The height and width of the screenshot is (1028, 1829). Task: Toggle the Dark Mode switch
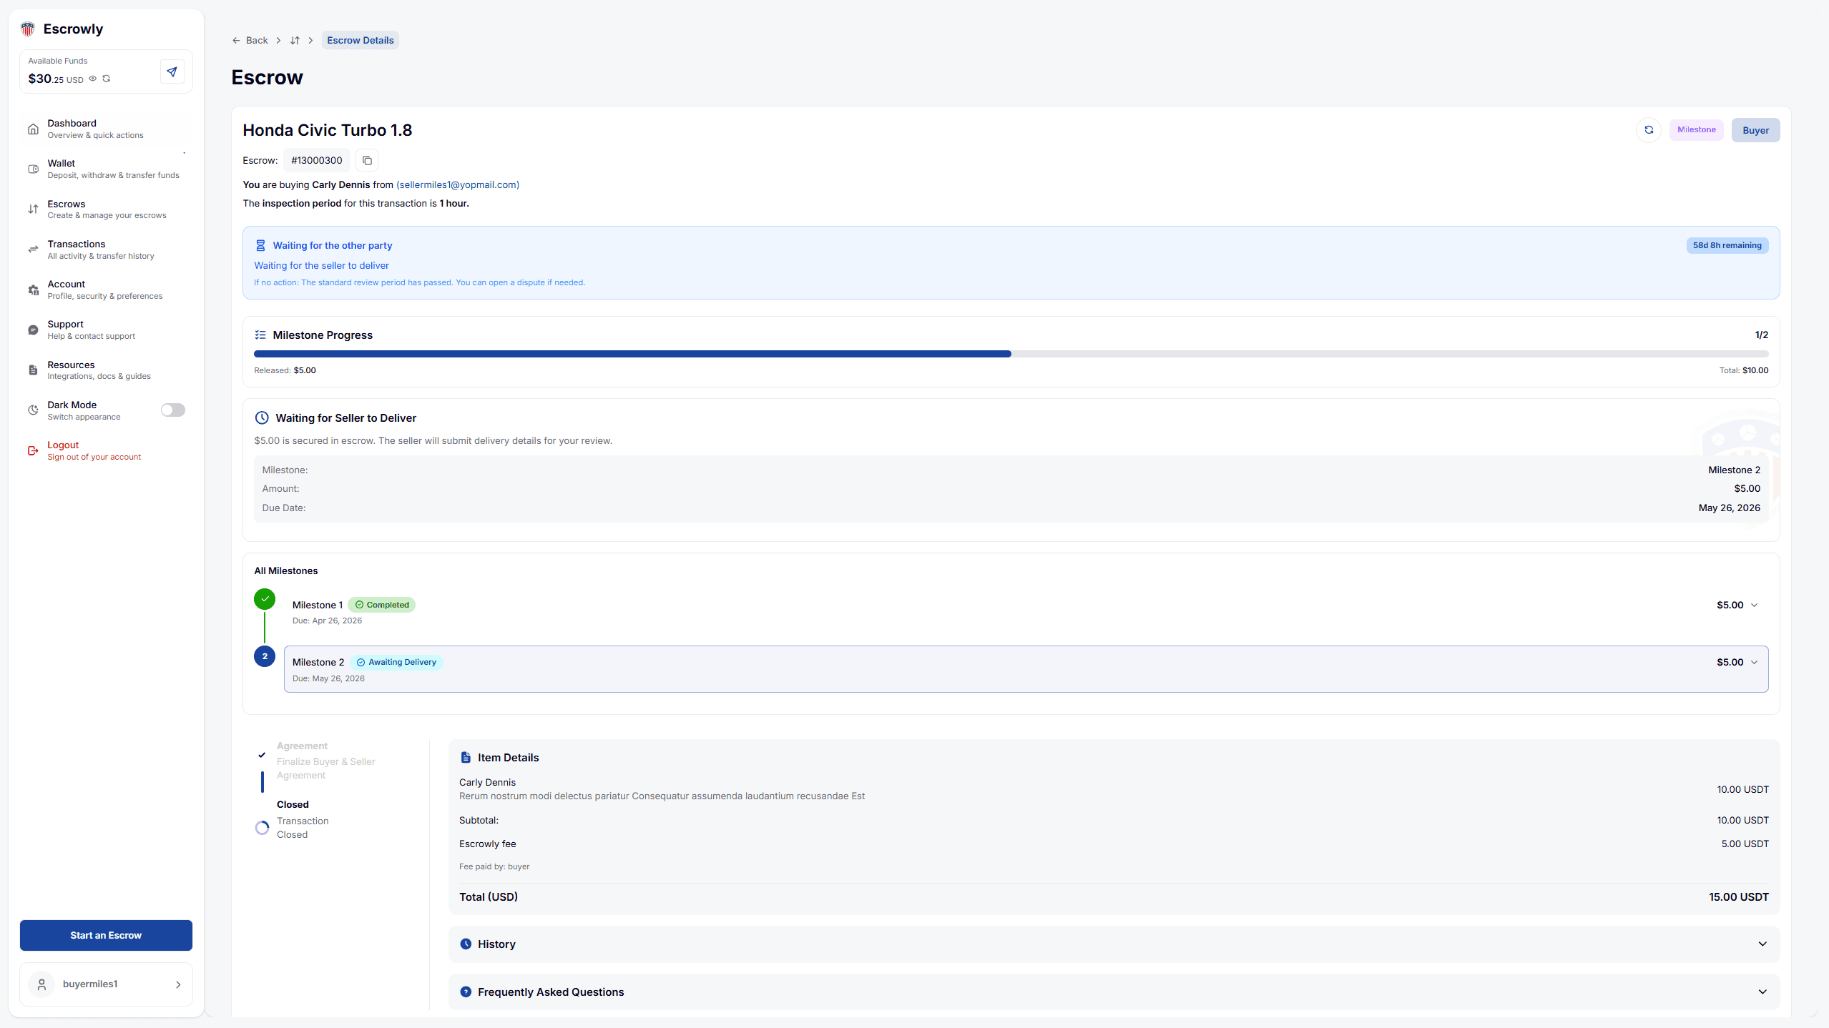point(172,410)
